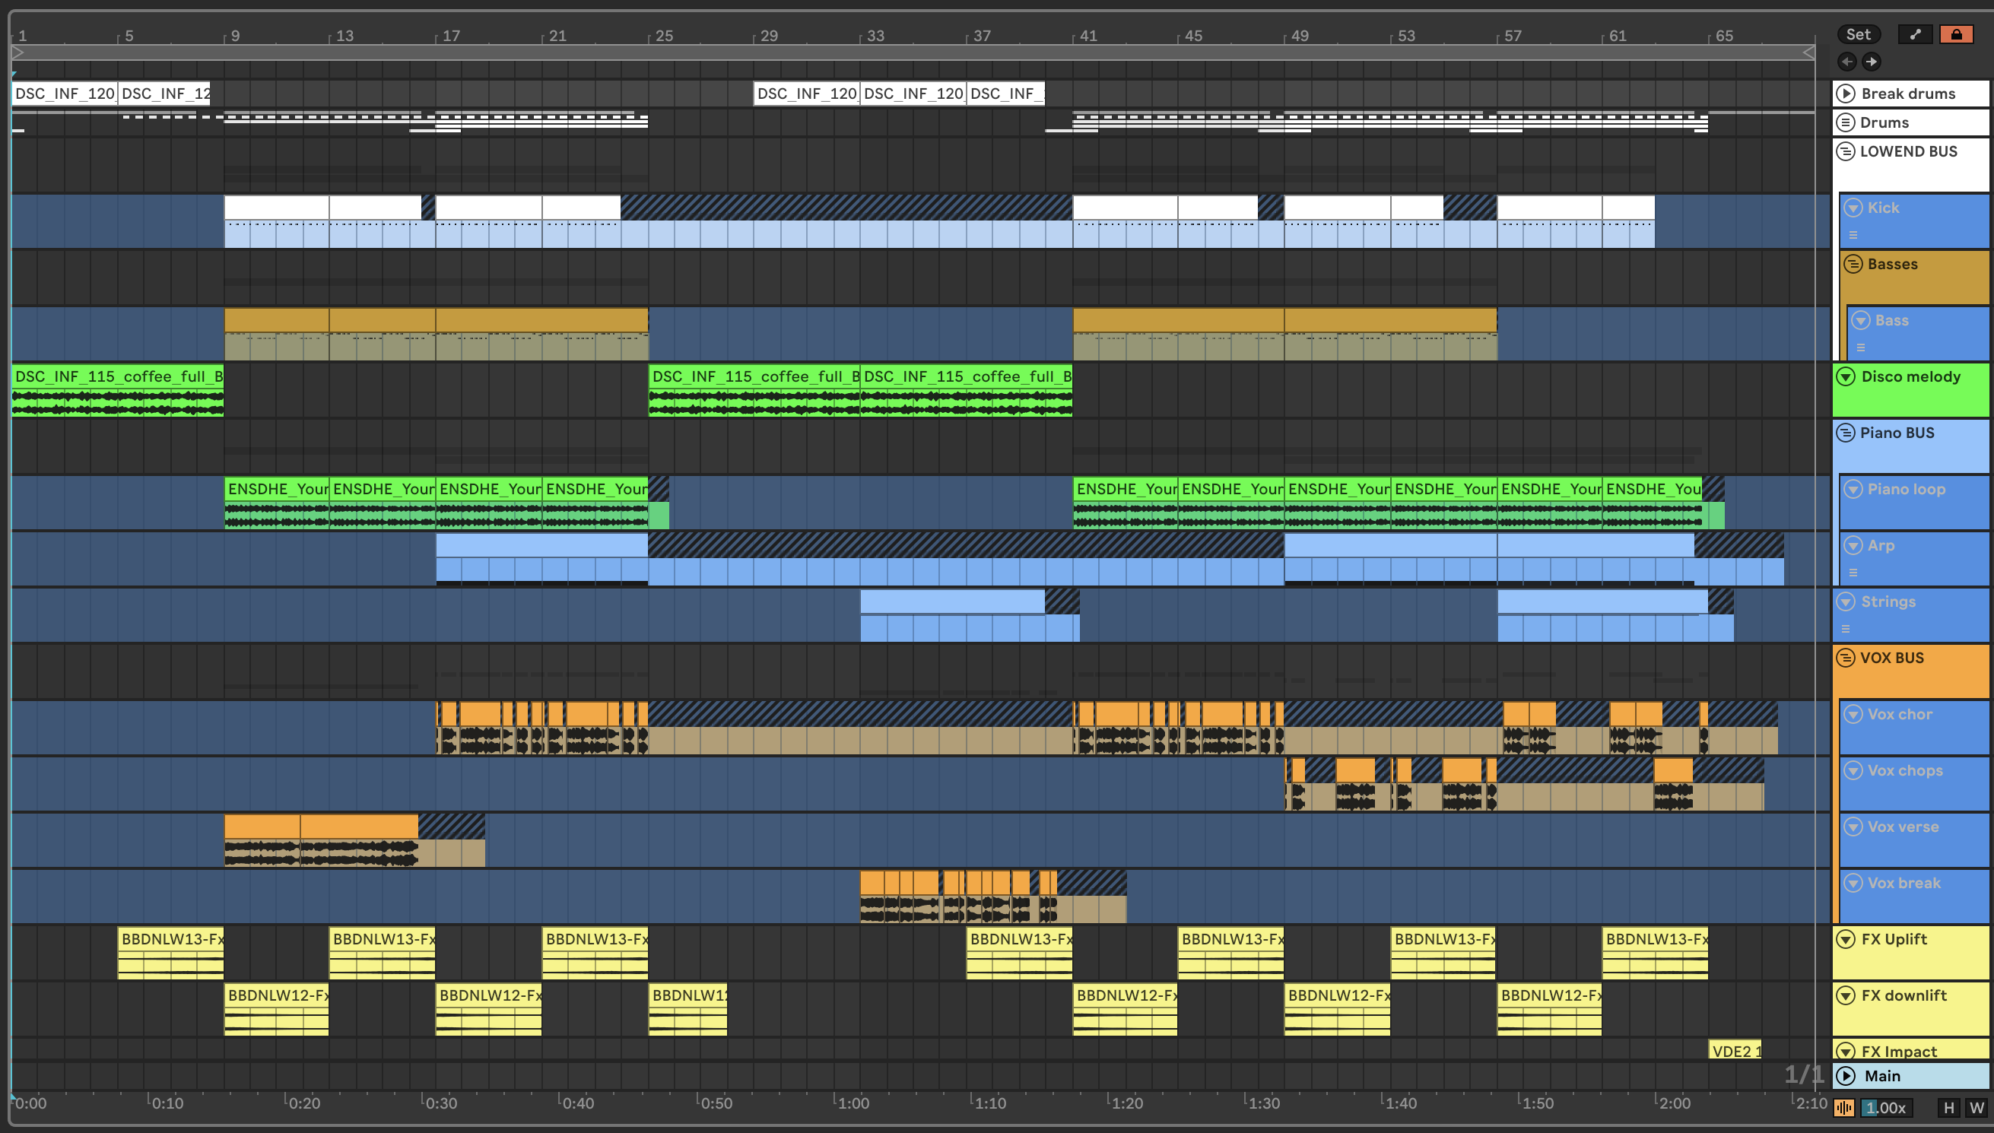
Task: Click the Main track unfold icon
Action: click(x=1846, y=1076)
